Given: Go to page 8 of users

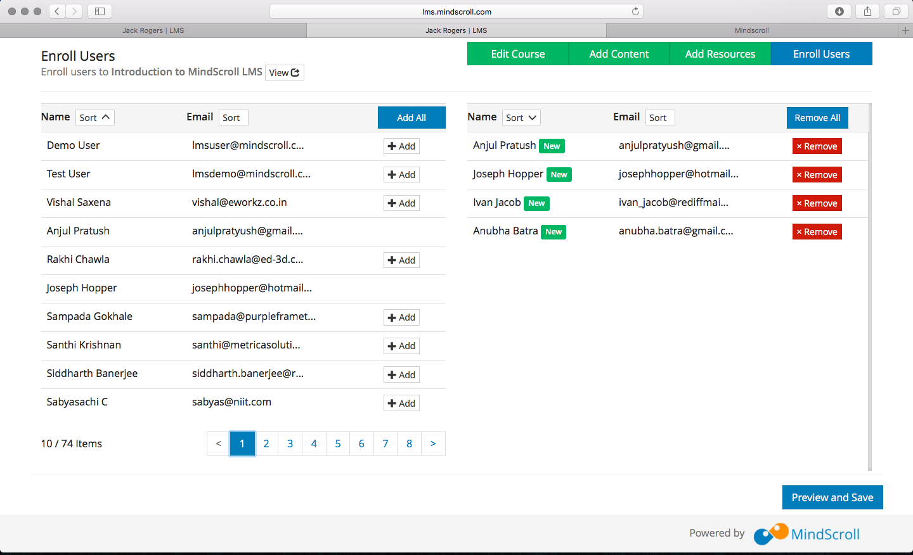Looking at the screenshot, I should 410,443.
